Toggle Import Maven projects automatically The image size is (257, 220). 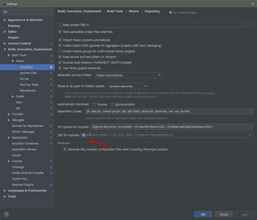click(60, 40)
